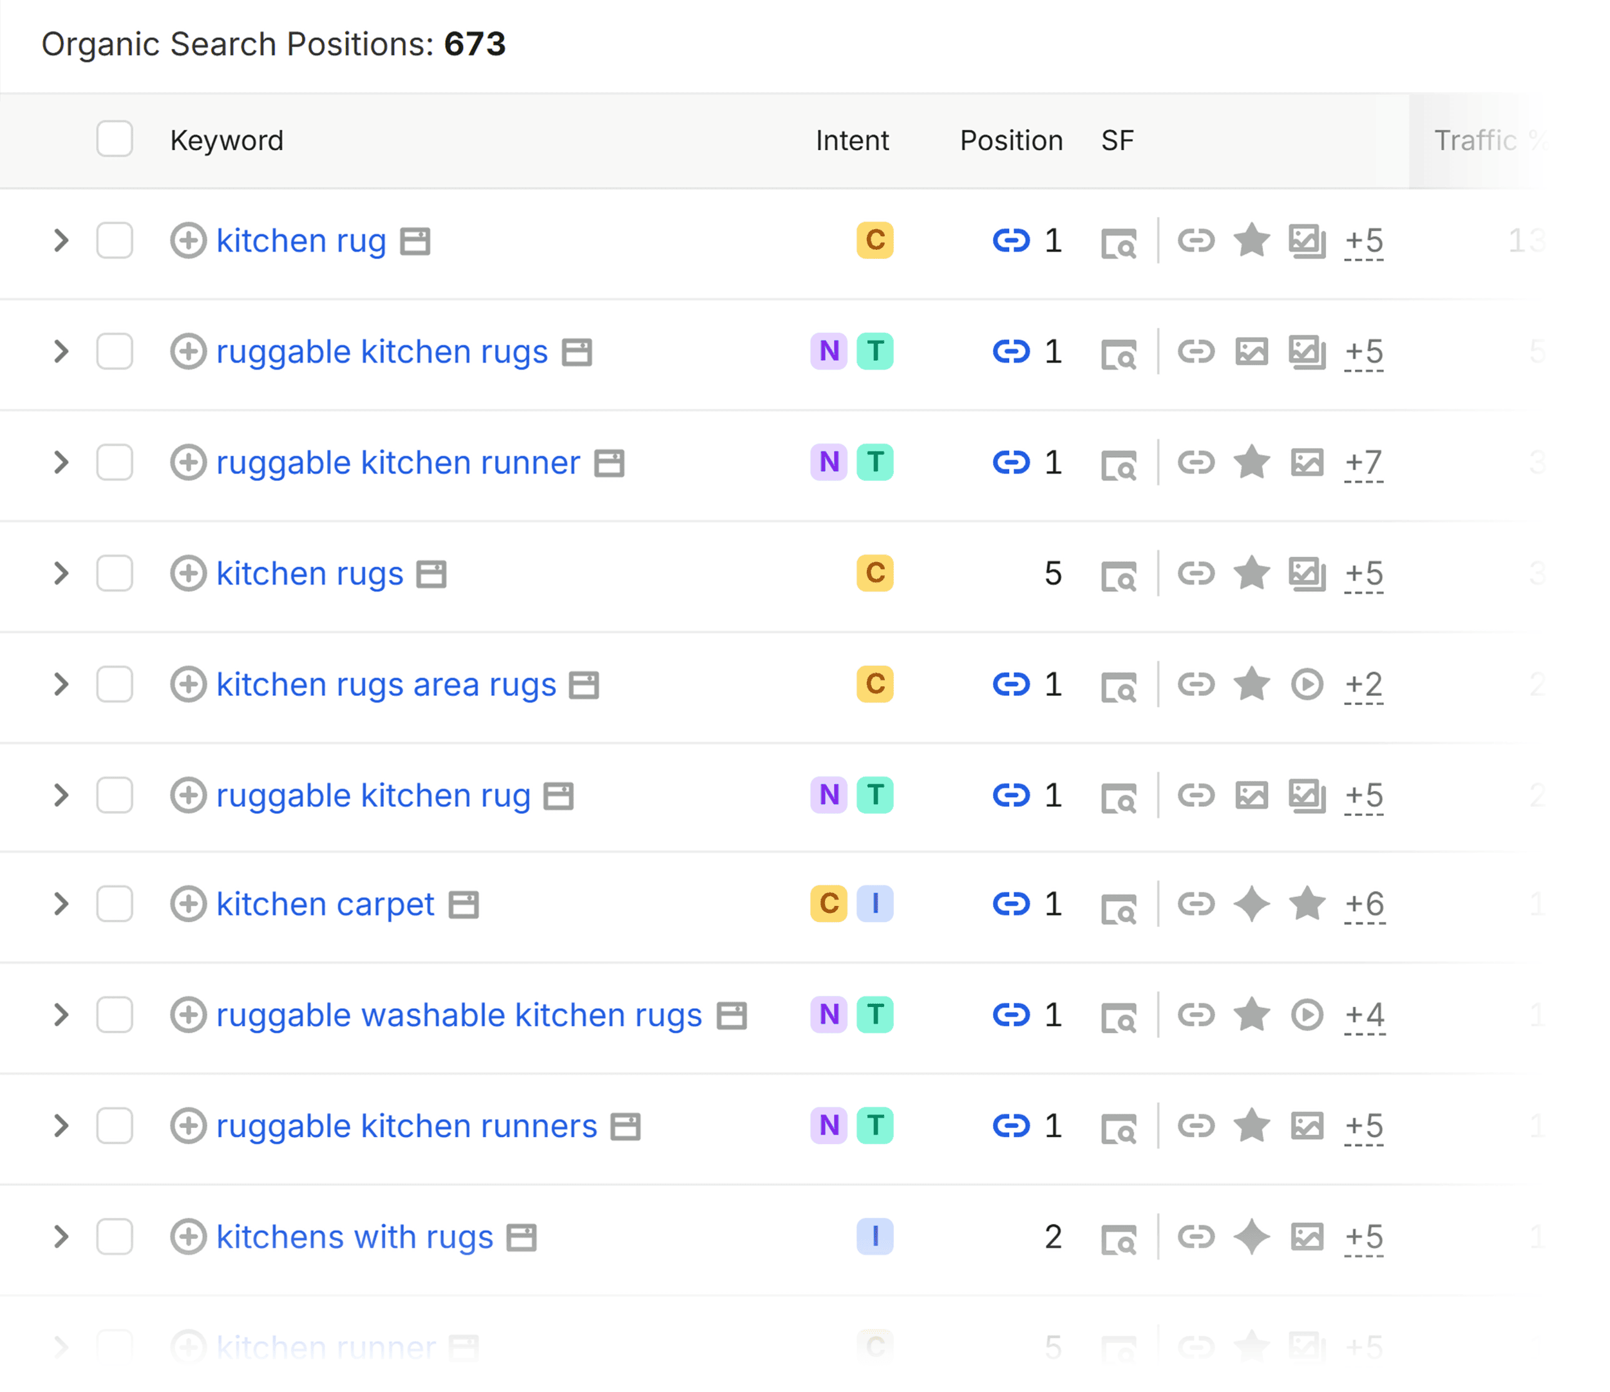
Task: Check the kitchens with rugs row checkbox
Action: pos(114,1237)
